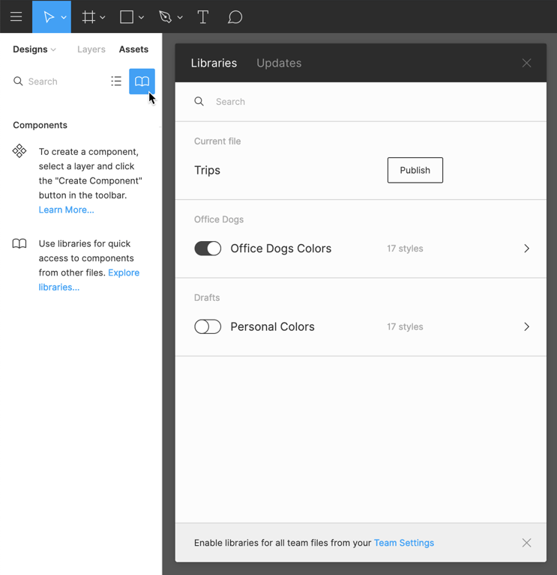Open the hamburger main menu
The height and width of the screenshot is (575, 557).
16,16
